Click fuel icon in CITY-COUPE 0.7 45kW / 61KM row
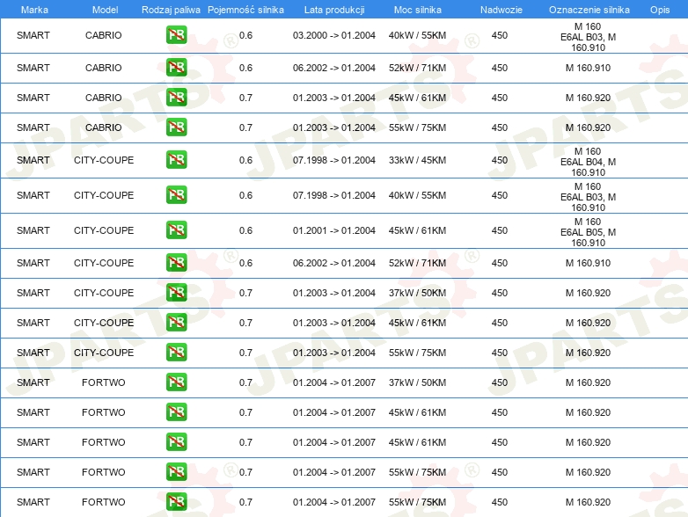This screenshot has height=517, width=688. point(176,322)
